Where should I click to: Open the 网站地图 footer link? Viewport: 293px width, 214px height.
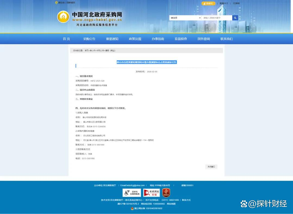(171, 204)
